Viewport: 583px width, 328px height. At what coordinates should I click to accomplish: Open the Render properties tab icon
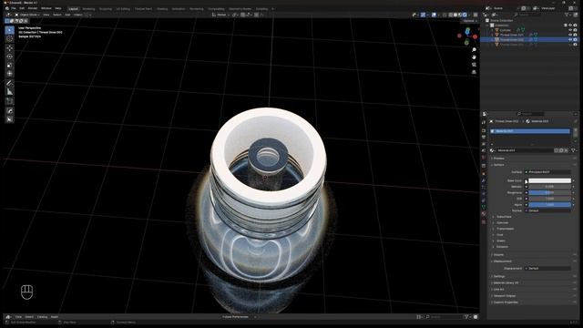[x=484, y=131]
